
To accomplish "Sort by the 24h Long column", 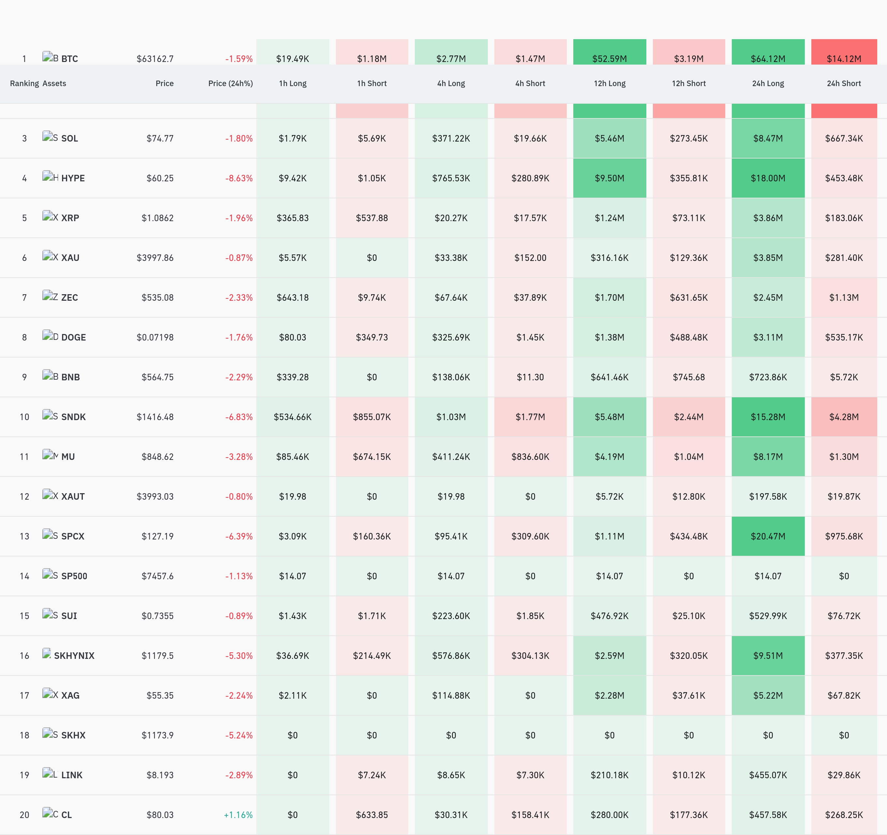I will pyautogui.click(x=768, y=83).
